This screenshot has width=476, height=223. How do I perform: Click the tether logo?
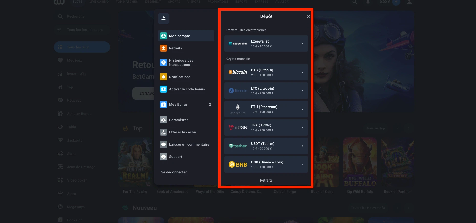point(238,146)
